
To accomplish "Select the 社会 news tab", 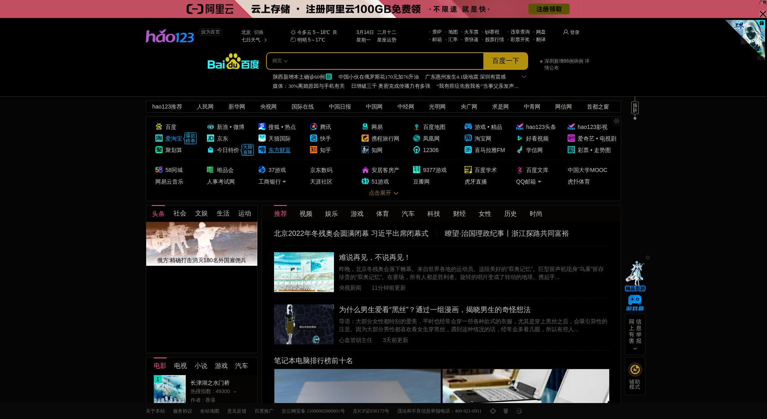I will click(x=180, y=213).
